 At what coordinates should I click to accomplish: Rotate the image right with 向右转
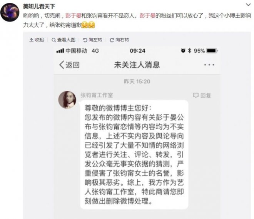[119, 40]
